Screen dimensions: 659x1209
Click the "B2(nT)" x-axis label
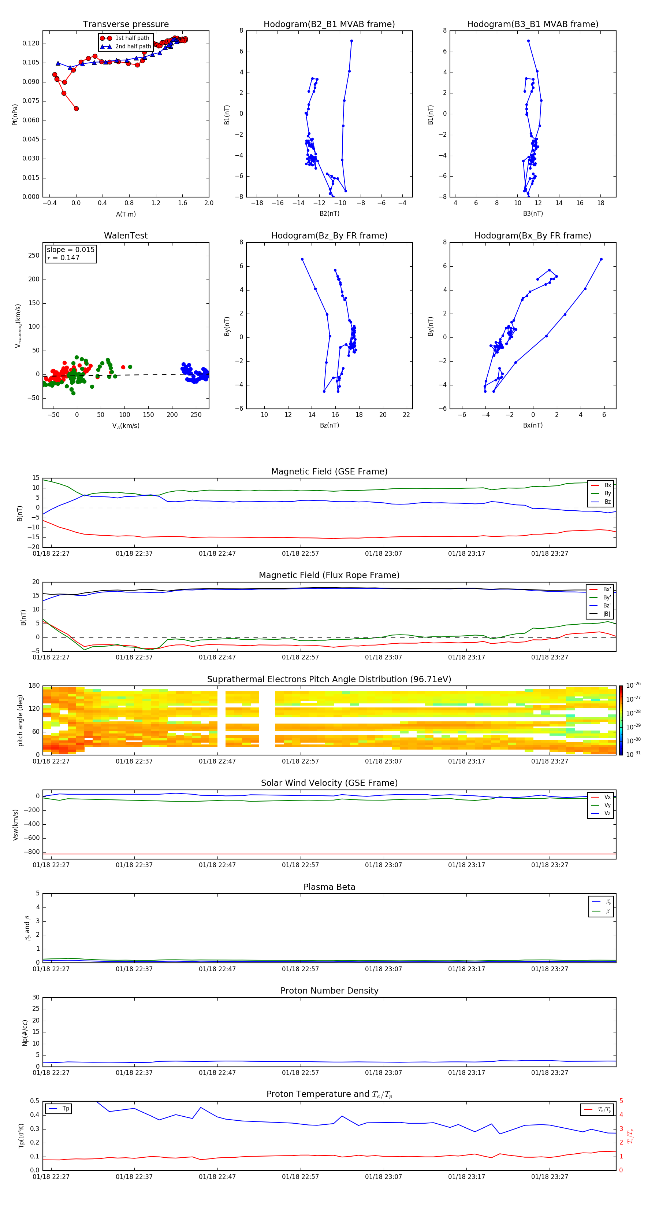pyautogui.click(x=329, y=214)
